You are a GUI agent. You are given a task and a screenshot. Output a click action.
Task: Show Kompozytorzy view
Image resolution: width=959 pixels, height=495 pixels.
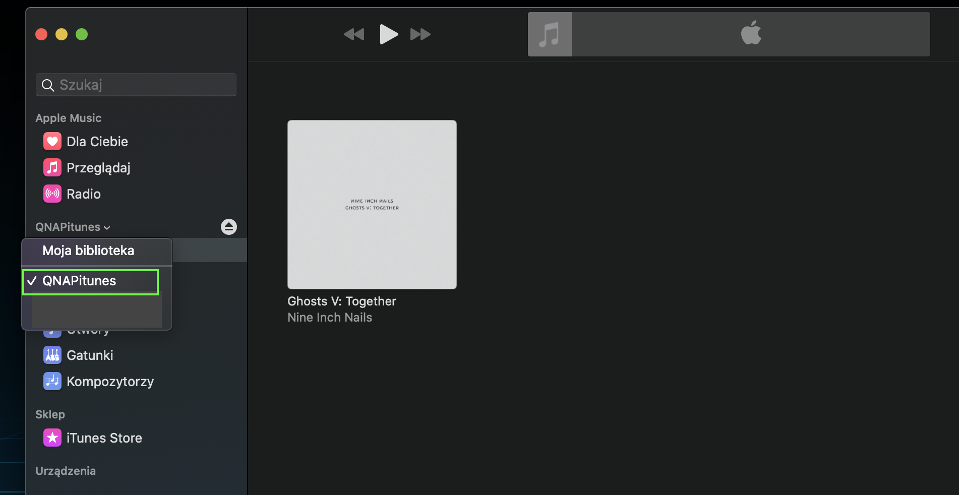pos(110,382)
